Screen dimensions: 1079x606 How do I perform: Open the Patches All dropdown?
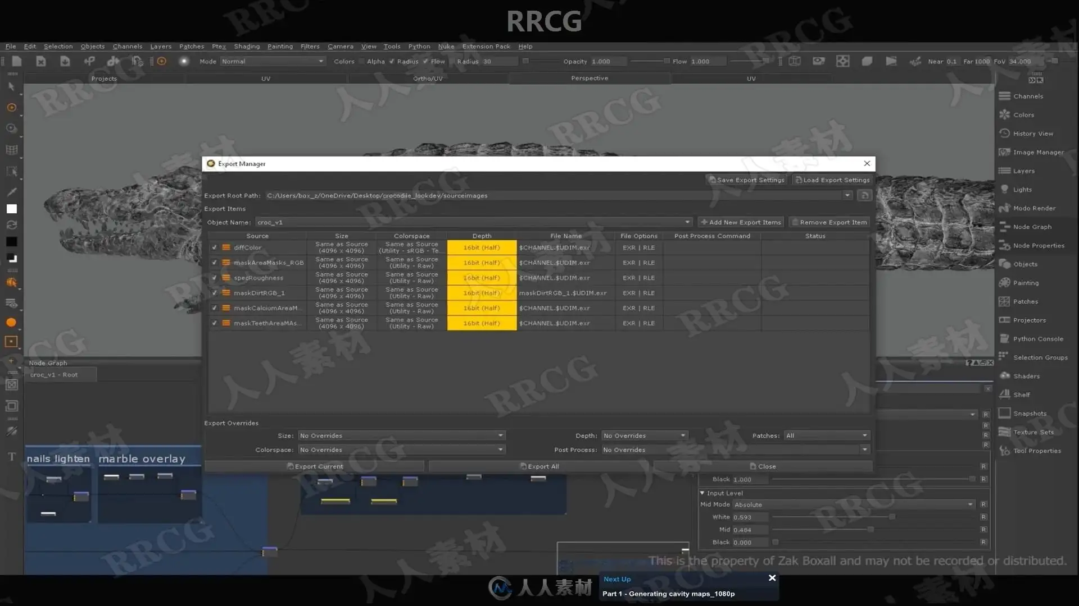click(827, 435)
